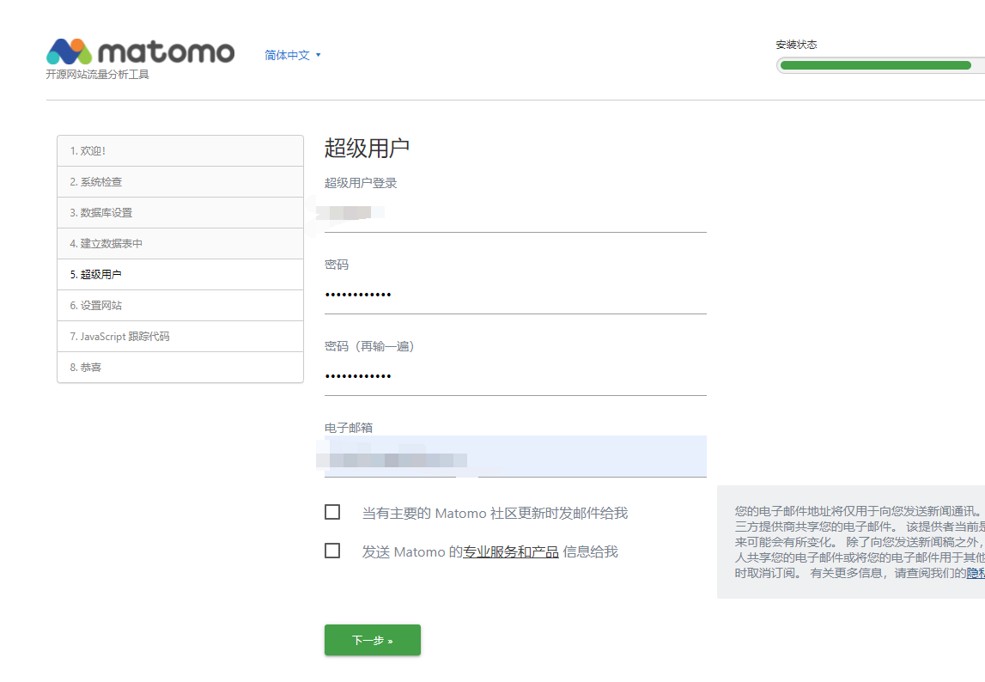The height and width of the screenshot is (682, 985).
Task: Focus the 电子邮箱 email field
Action: [515, 456]
